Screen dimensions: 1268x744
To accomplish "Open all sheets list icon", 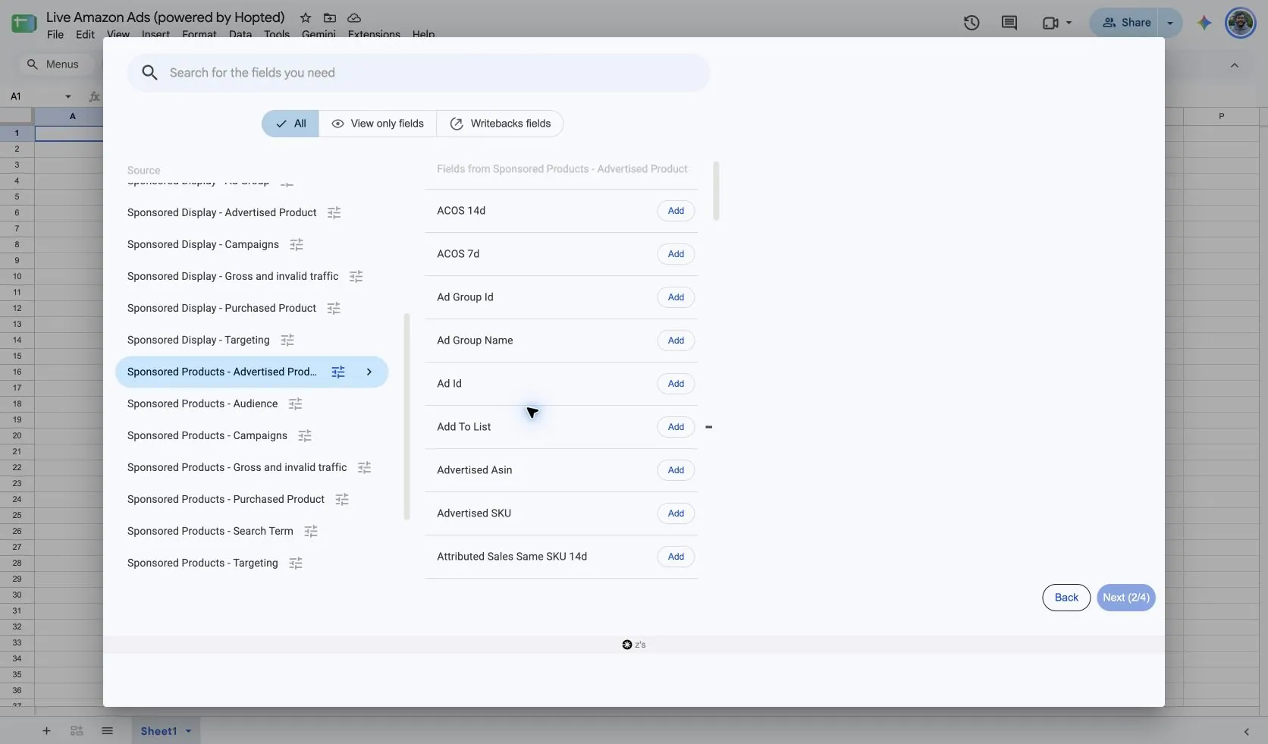I will point(107,731).
